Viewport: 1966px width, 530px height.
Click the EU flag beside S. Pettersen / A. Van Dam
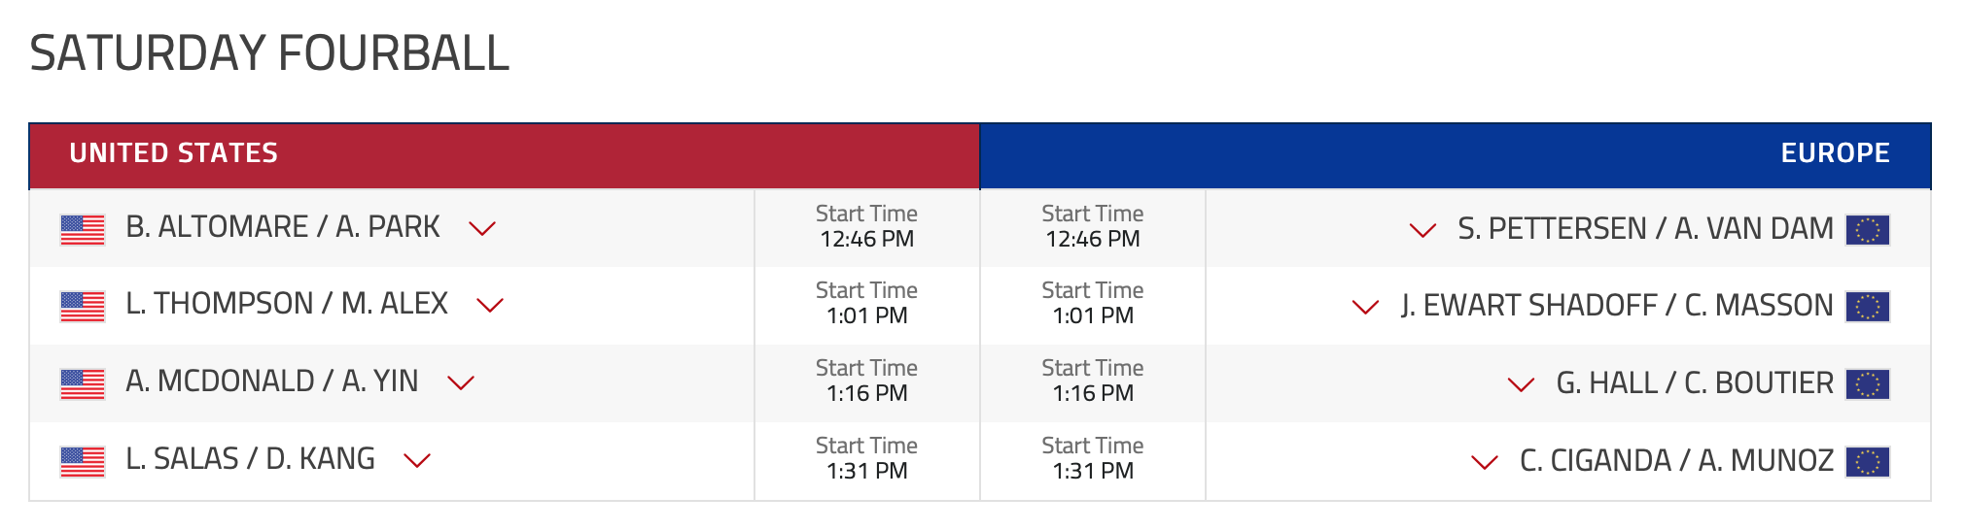[x=1868, y=230]
